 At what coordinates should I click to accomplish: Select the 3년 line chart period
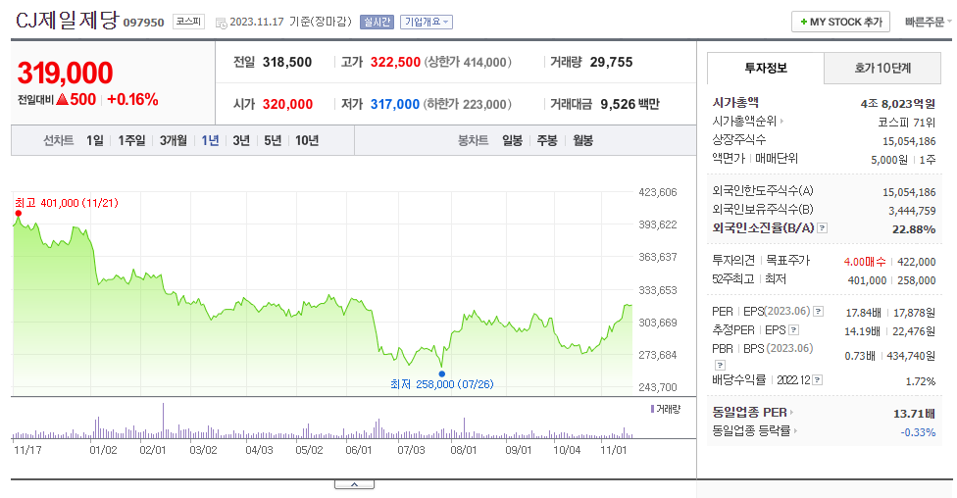(x=241, y=140)
